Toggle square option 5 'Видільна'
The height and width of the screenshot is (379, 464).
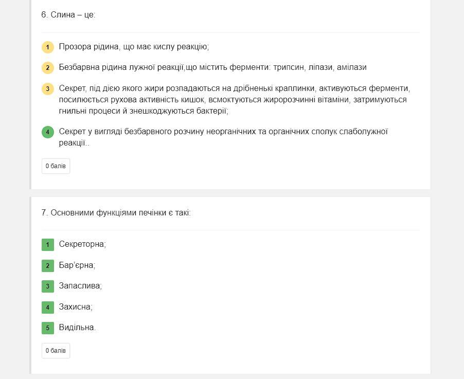48,328
